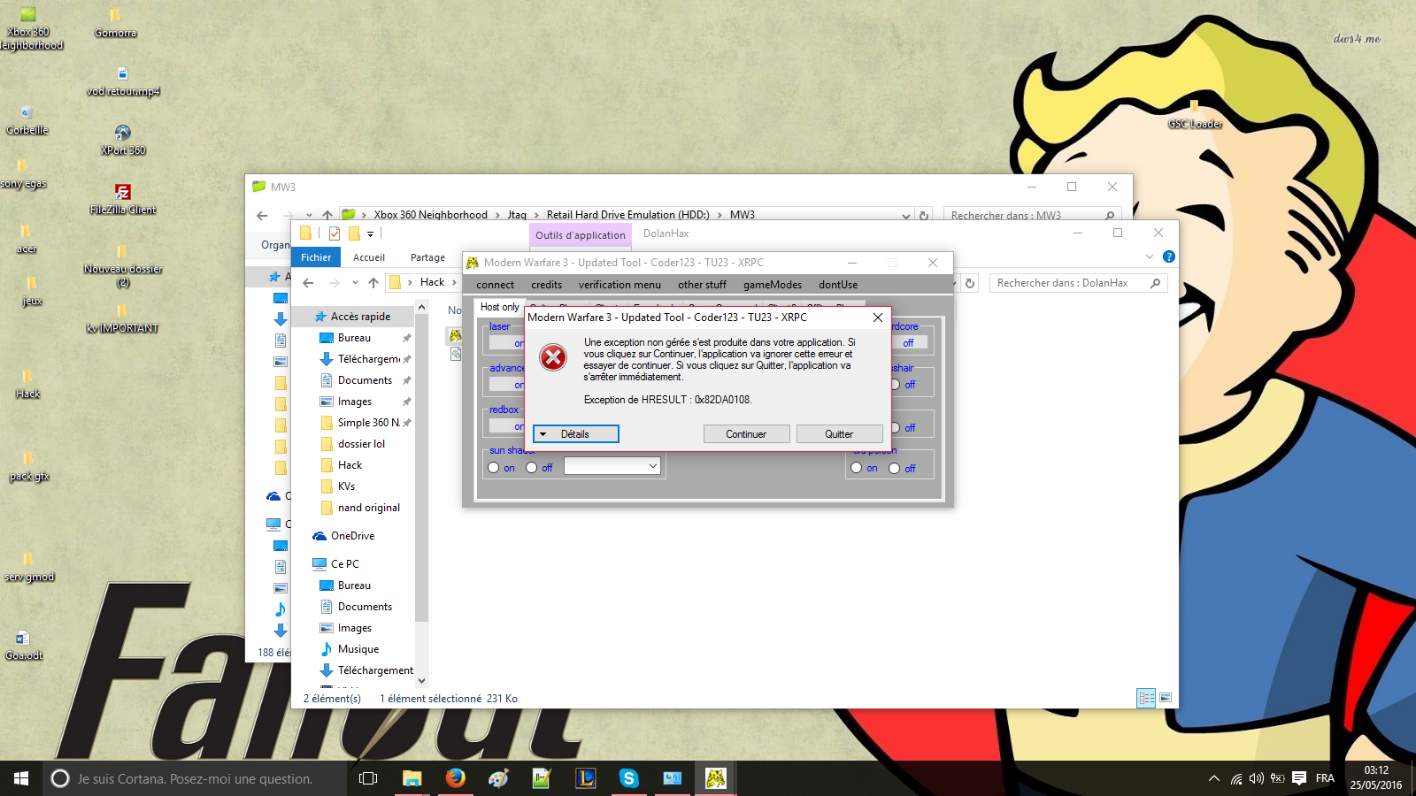The image size is (1416, 796).
Task: Select the vod retour.mp4 desktop file
Action: pyautogui.click(x=122, y=81)
